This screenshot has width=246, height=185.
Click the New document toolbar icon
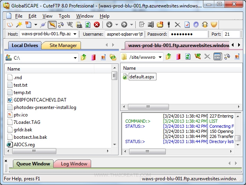(x=28, y=25)
